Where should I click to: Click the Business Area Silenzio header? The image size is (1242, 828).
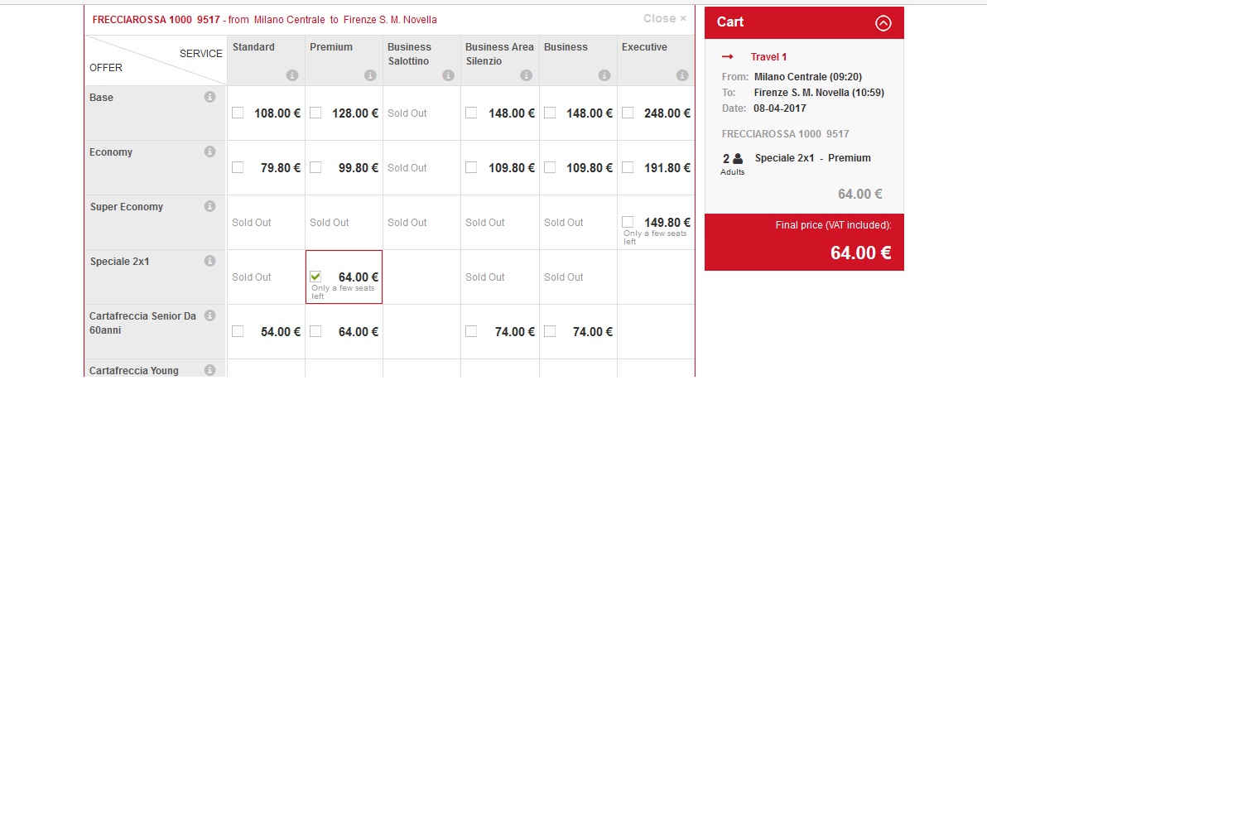tap(499, 54)
